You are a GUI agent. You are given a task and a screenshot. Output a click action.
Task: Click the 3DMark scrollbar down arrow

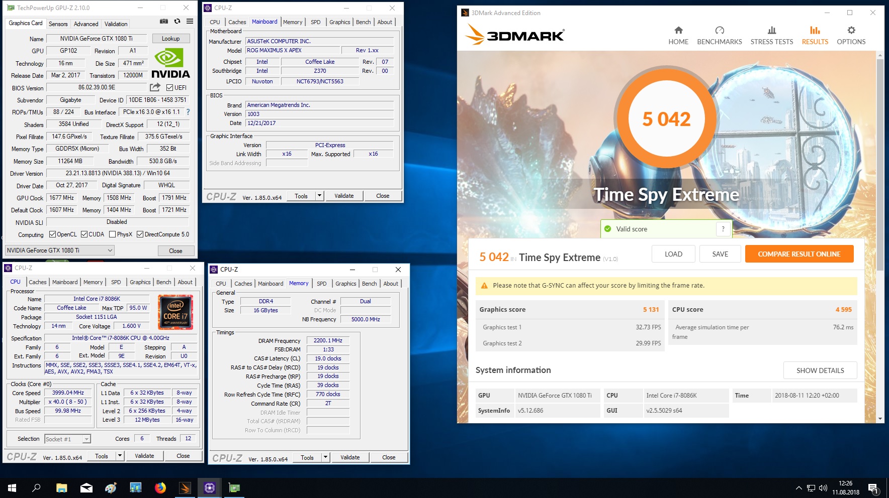tap(880, 419)
